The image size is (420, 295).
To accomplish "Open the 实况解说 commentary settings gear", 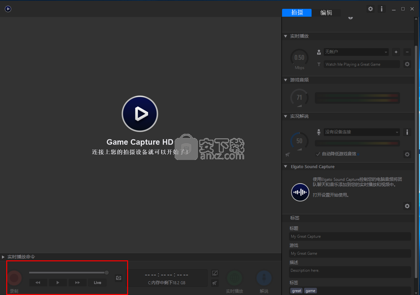I will point(407,154).
